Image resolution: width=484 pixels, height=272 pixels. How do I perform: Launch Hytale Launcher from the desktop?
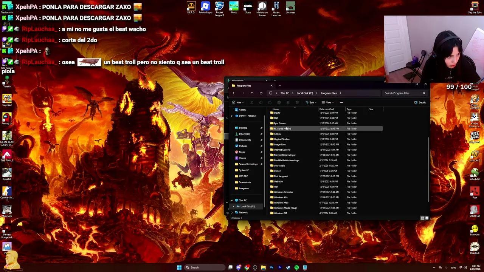pyautogui.click(x=276, y=9)
